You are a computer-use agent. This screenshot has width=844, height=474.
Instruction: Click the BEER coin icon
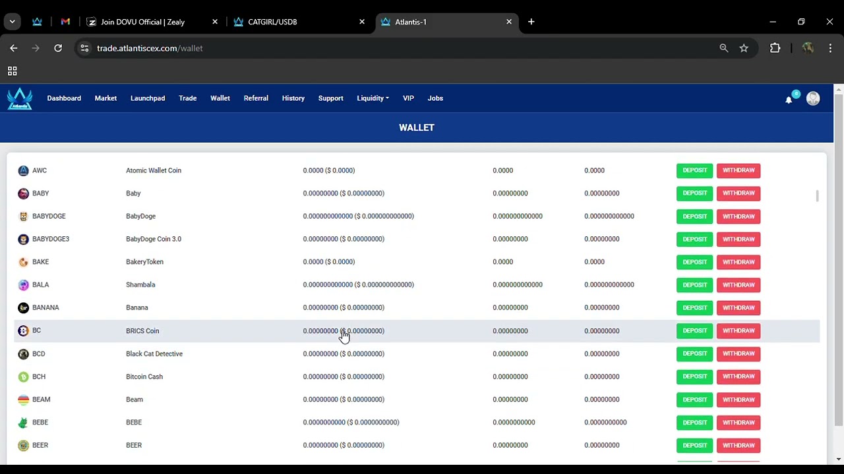23,446
